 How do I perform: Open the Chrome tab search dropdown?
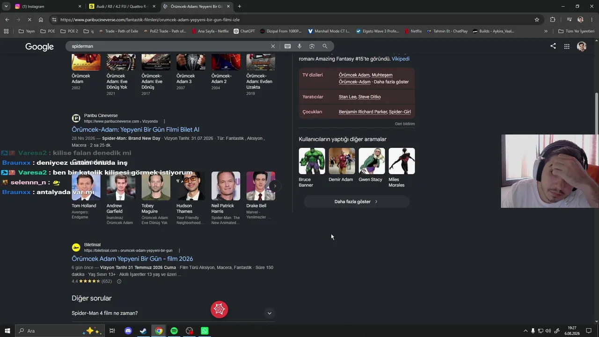pyautogui.click(x=6, y=7)
